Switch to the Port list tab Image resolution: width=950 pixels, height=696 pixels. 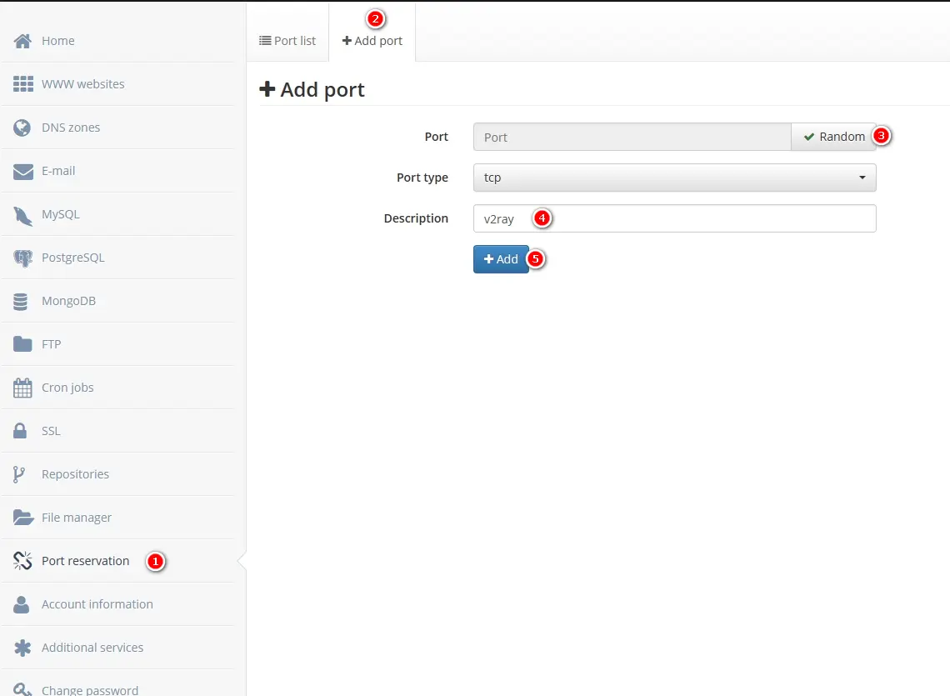click(x=287, y=41)
